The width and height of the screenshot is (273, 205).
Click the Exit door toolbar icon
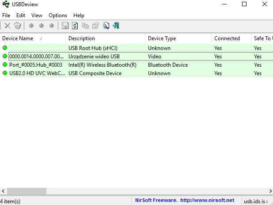[116, 26]
